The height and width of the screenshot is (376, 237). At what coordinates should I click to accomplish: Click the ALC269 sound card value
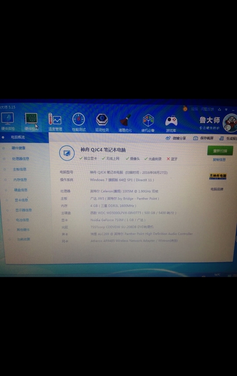[x=141, y=234]
